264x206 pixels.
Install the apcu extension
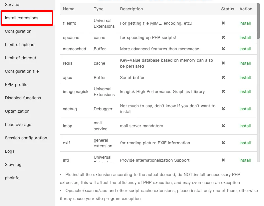pos(245,78)
